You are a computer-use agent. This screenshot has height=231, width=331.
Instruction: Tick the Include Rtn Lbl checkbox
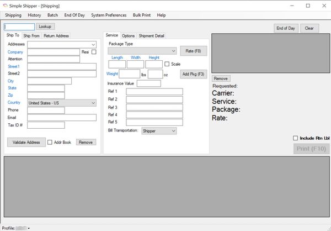295,138
